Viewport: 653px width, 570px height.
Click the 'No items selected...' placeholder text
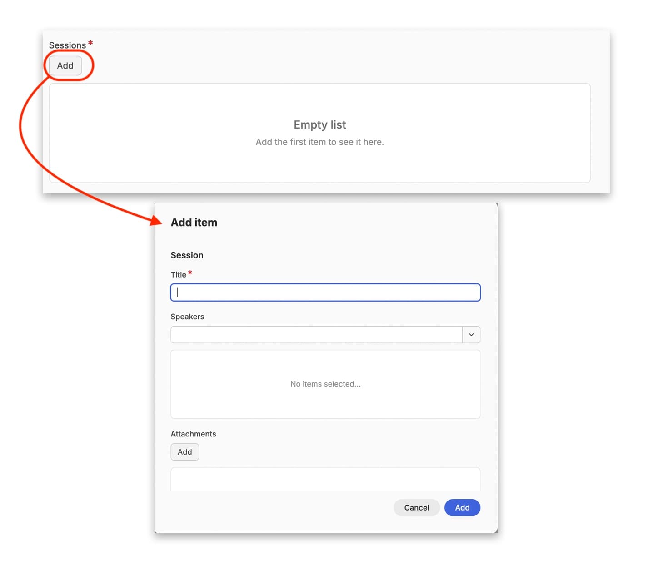[325, 384]
